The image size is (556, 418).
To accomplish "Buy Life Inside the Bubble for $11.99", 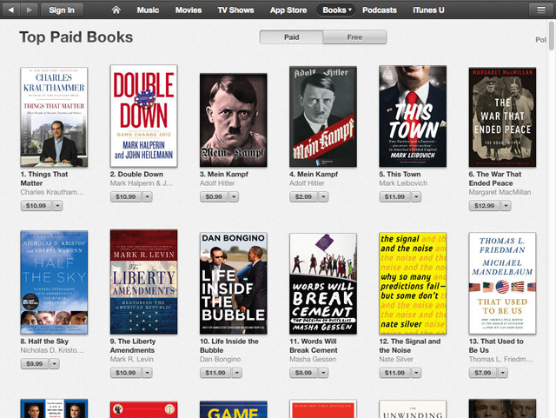I will [x=215, y=373].
